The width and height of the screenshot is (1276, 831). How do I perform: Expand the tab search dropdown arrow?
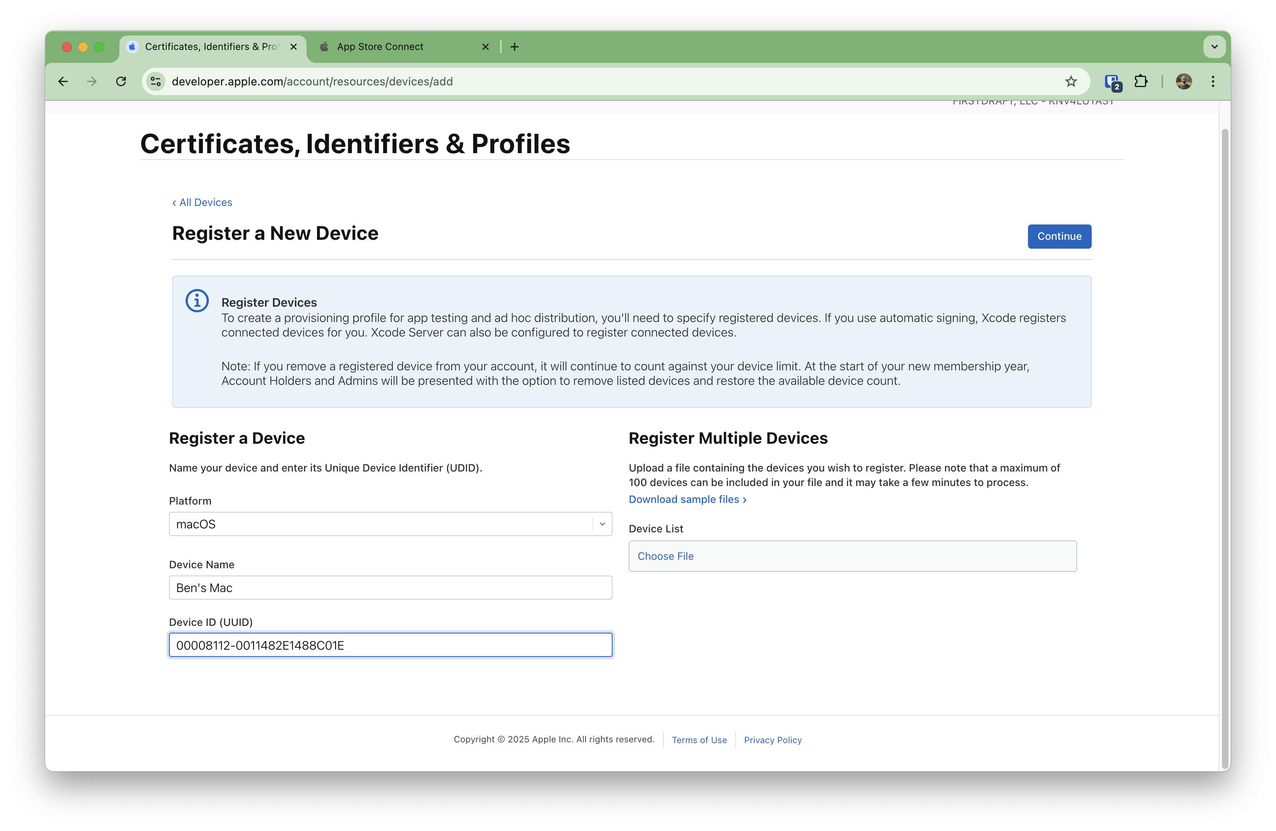tap(1214, 47)
